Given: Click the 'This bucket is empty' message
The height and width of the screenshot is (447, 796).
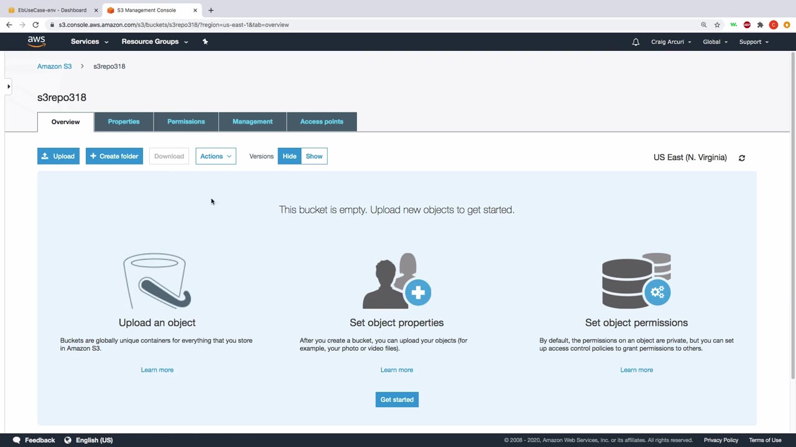Looking at the screenshot, I should (x=397, y=210).
